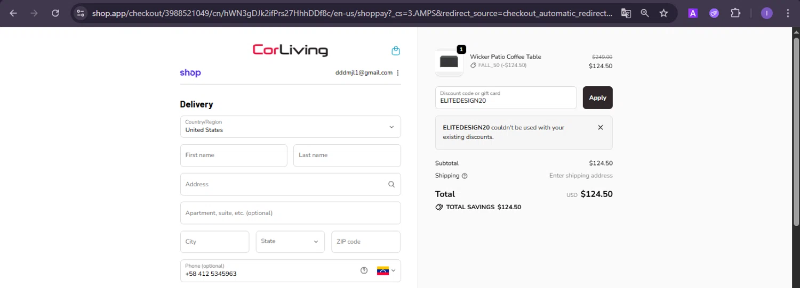Open the Country/Region dropdown
800x288 pixels.
click(291, 127)
